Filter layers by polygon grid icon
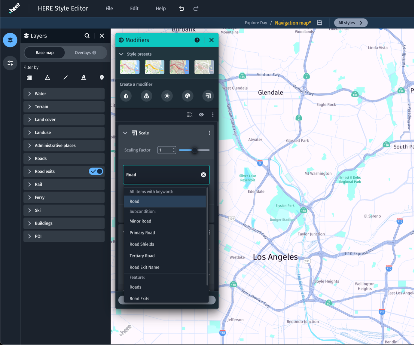 (x=29, y=78)
